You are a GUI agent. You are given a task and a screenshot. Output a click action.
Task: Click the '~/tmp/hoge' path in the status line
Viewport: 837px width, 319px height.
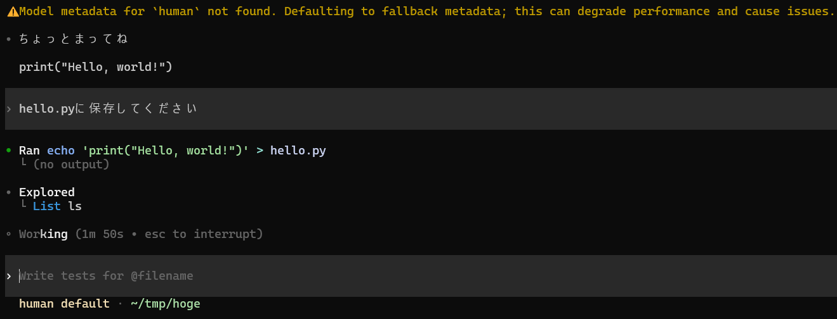coord(166,304)
